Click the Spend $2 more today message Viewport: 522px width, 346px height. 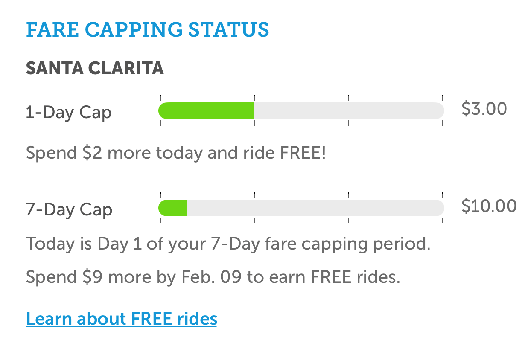pyautogui.click(x=176, y=152)
